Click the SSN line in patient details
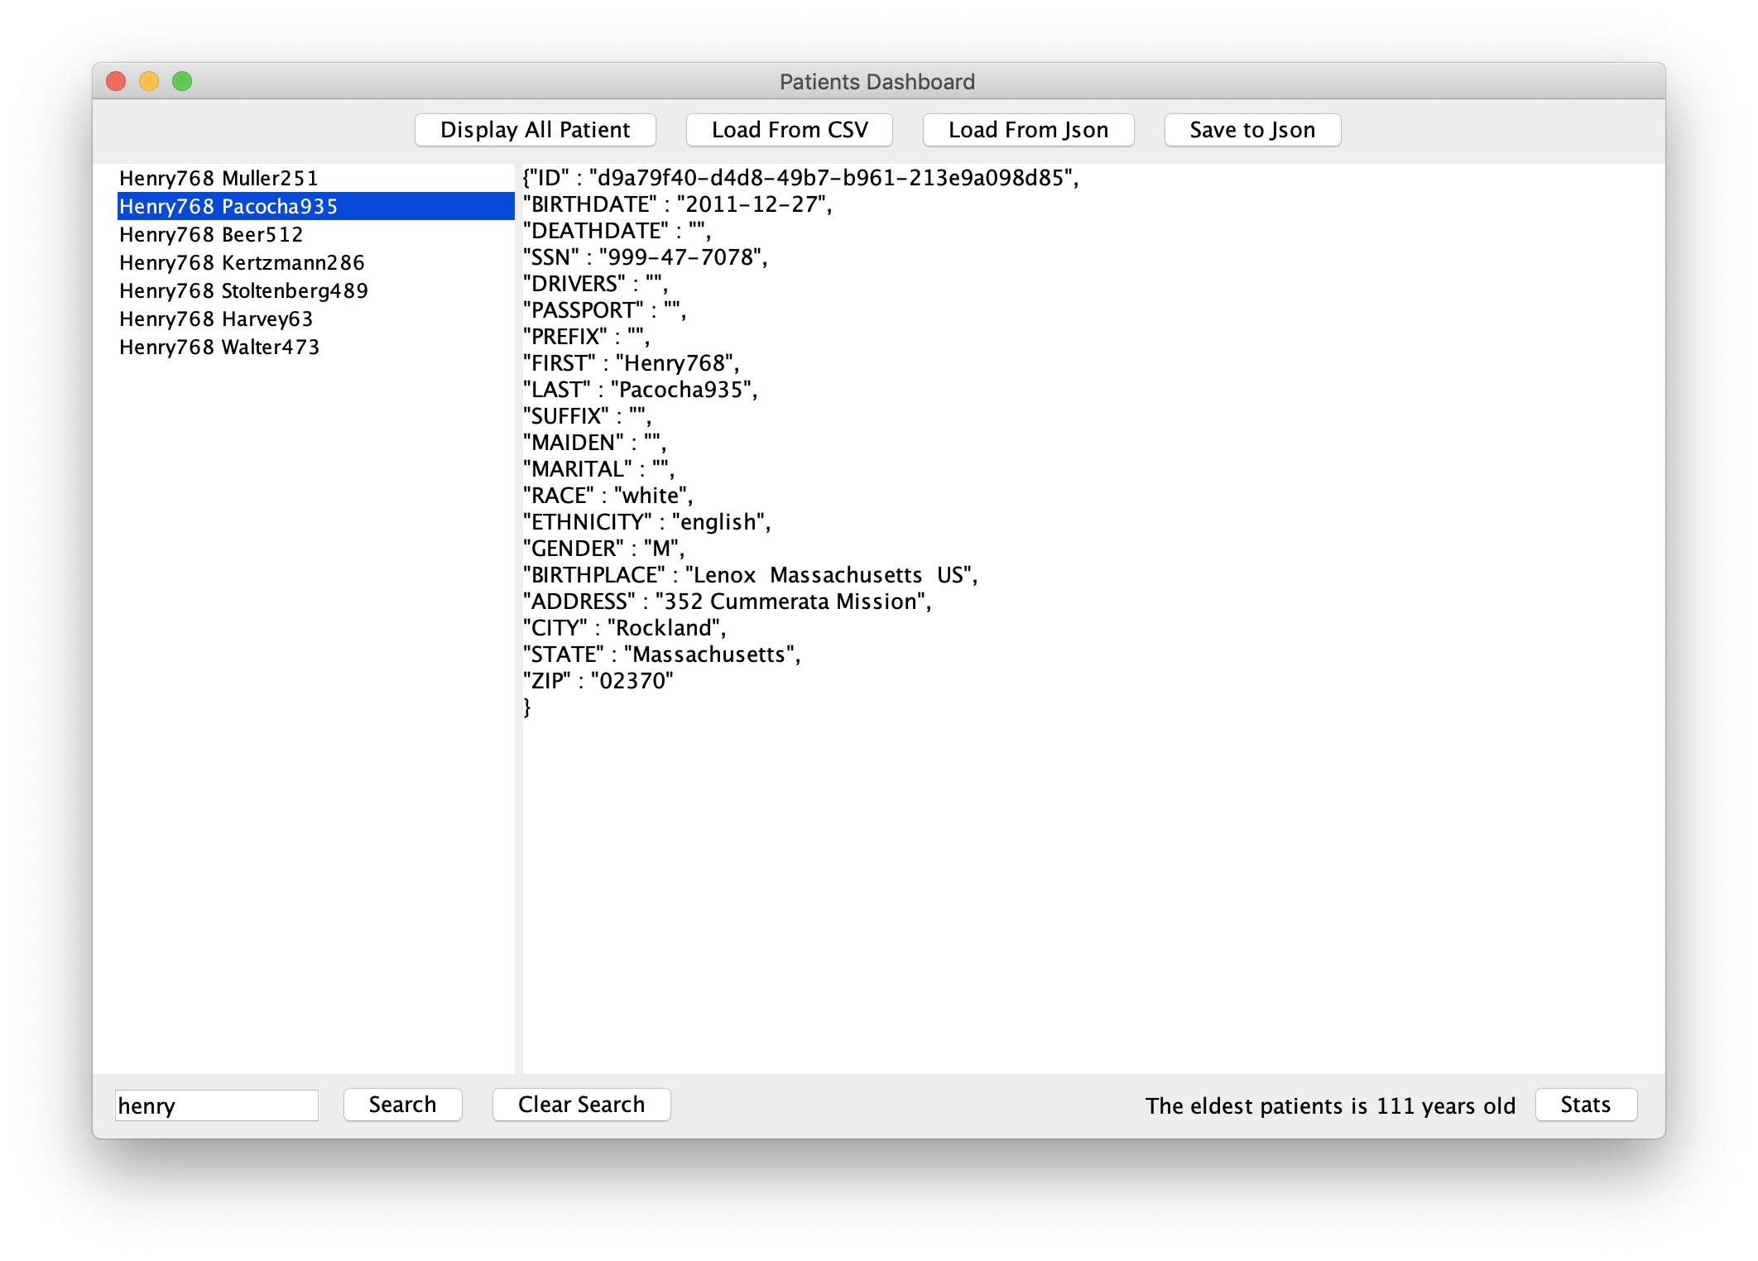The height and width of the screenshot is (1261, 1758). click(x=646, y=257)
